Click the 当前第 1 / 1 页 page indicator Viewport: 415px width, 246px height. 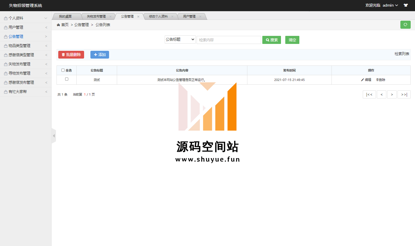(84, 94)
